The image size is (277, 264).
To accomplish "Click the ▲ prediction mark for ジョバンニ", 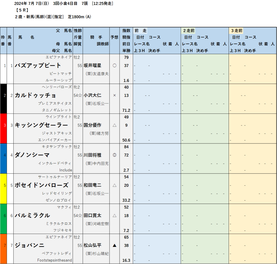I will 114,245.
